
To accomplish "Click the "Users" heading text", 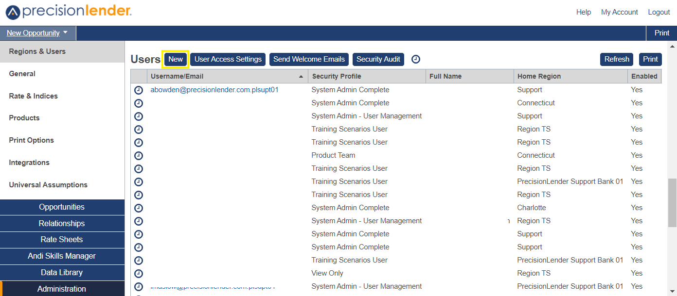I will coord(145,59).
